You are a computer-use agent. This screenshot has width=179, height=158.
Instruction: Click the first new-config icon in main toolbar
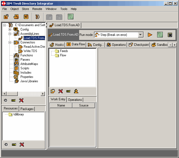(6, 17)
